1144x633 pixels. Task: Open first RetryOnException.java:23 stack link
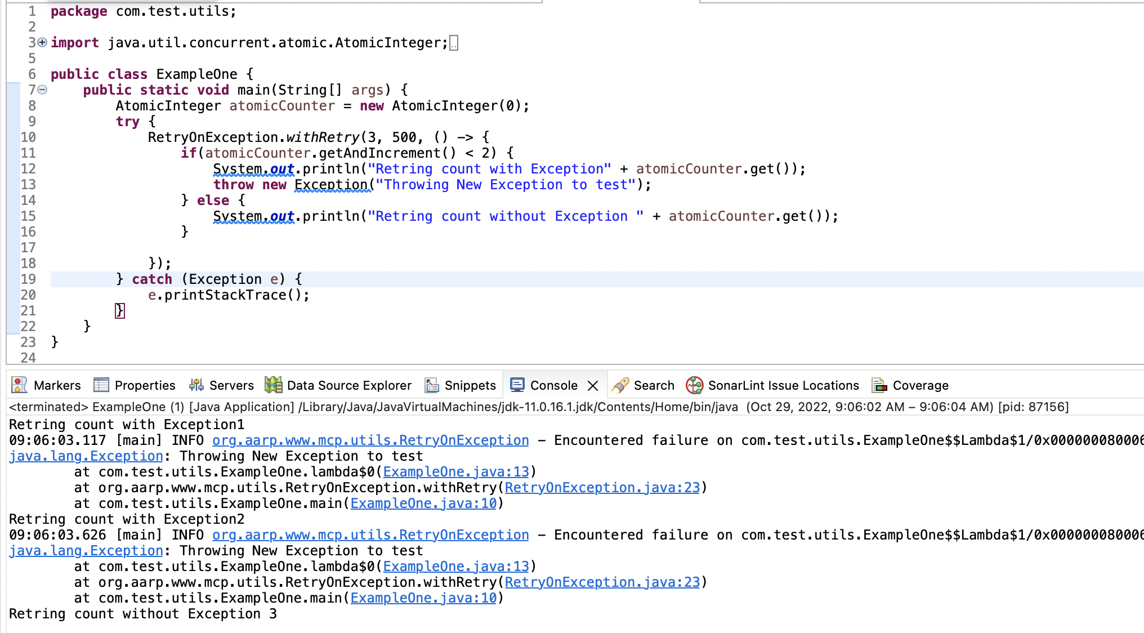[x=602, y=488]
